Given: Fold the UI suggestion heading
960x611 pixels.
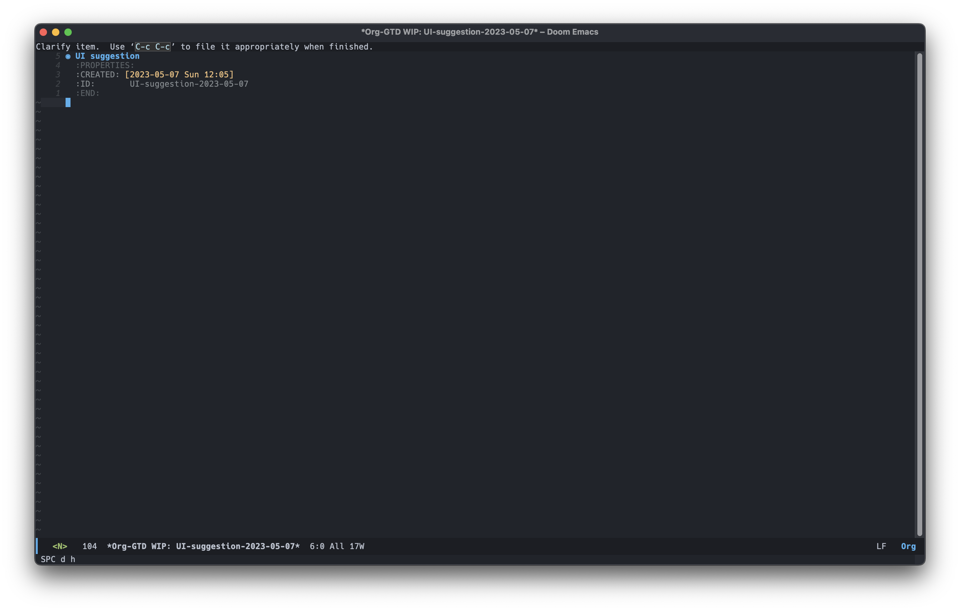Looking at the screenshot, I should [107, 56].
